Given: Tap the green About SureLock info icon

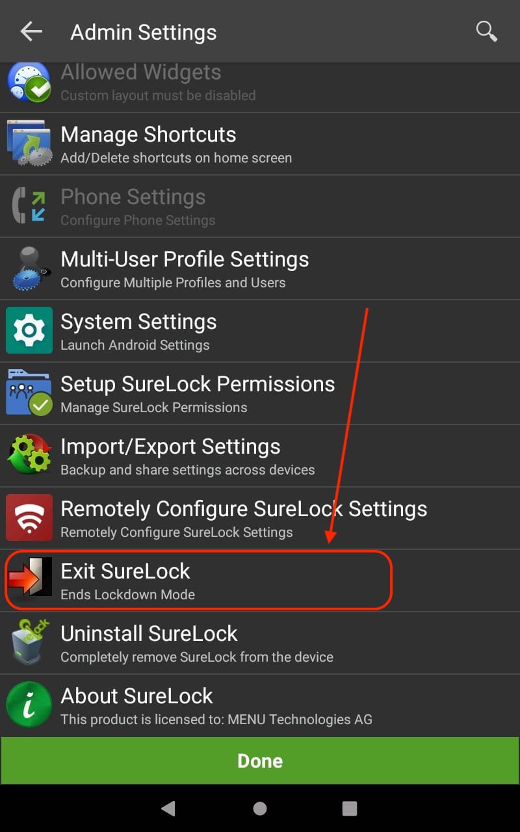Looking at the screenshot, I should (x=29, y=705).
